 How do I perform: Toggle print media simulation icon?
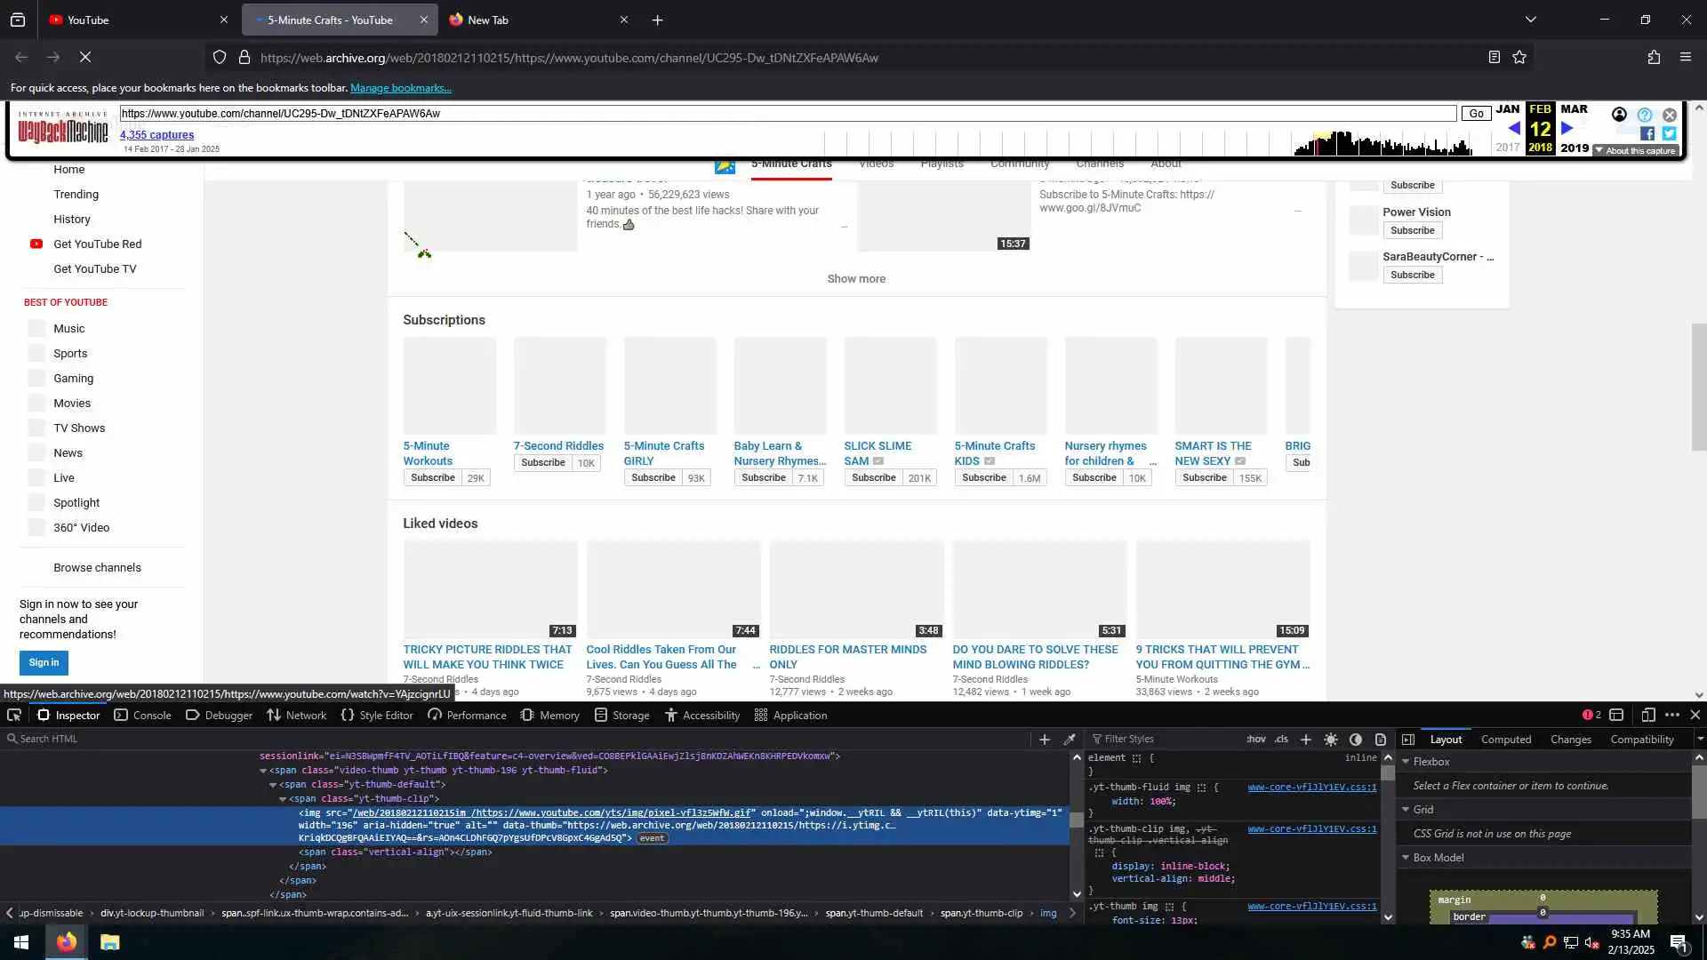[x=1381, y=740]
